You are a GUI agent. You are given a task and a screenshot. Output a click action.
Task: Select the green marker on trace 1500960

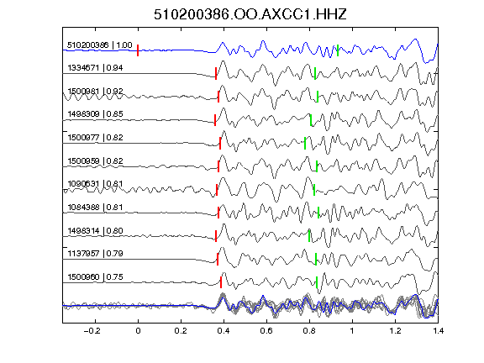pos(317,282)
